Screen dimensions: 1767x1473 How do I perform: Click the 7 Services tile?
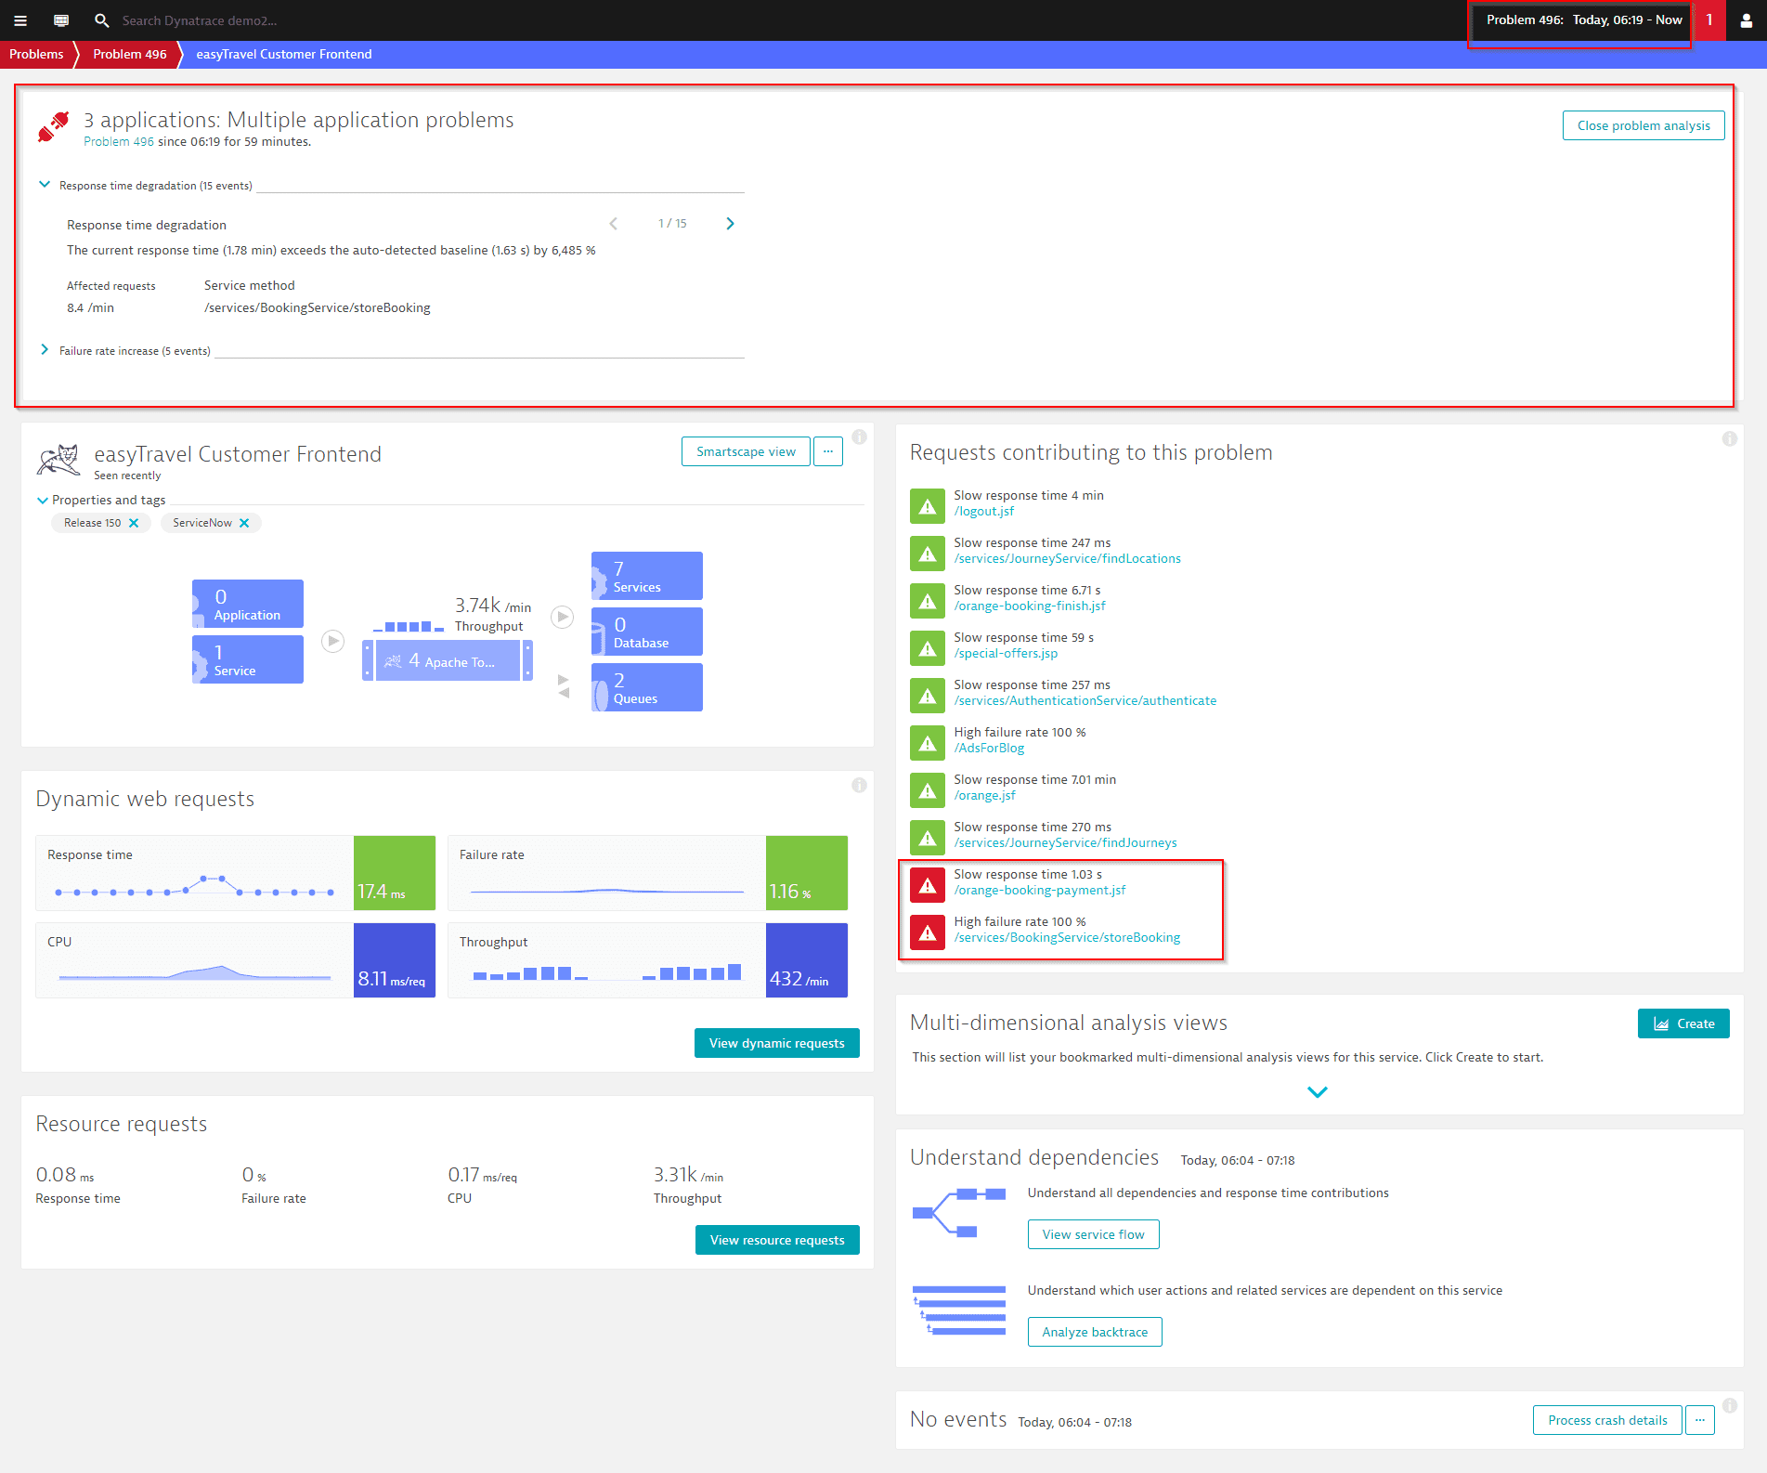click(x=647, y=576)
